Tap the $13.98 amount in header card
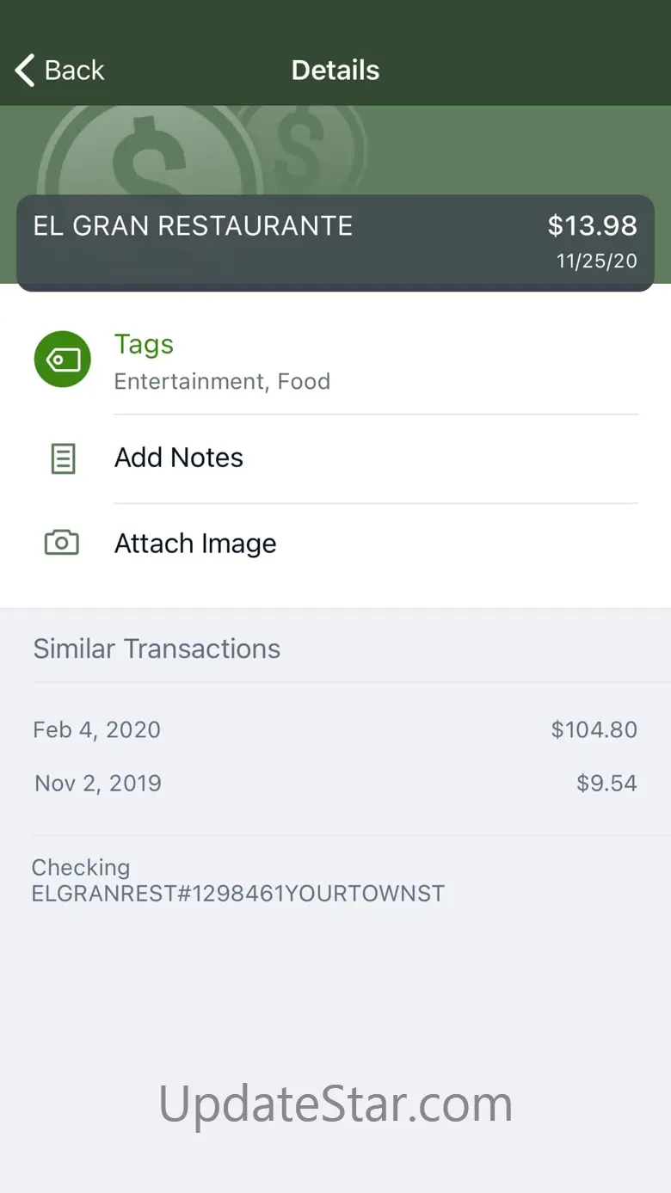This screenshot has height=1193, width=671. click(593, 225)
